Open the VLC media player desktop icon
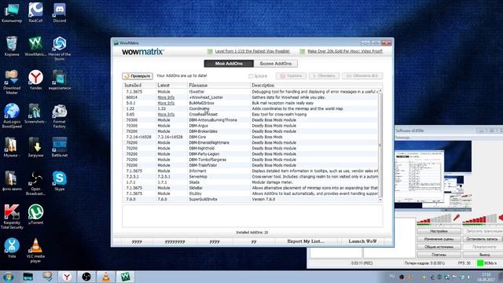503x283 pixels. click(35, 250)
